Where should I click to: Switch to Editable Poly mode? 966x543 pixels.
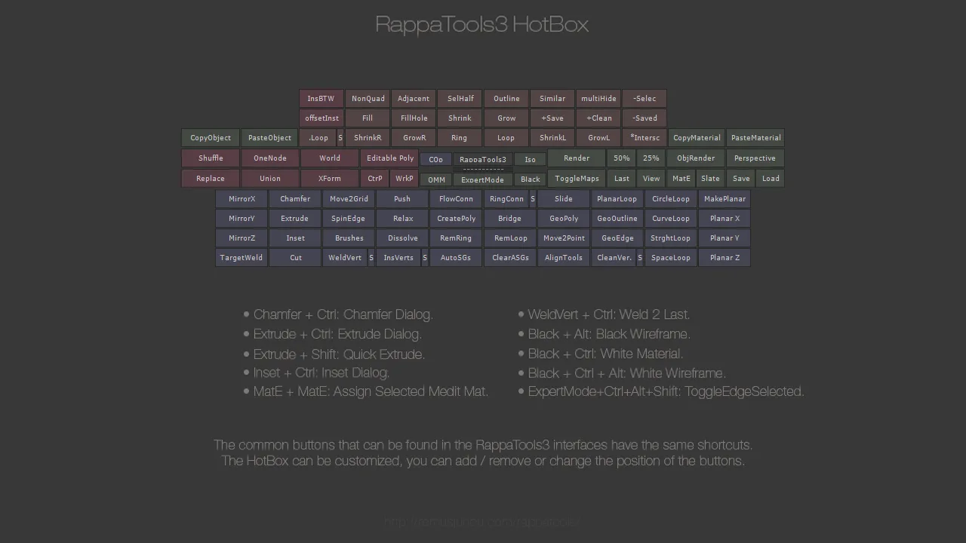coord(389,158)
